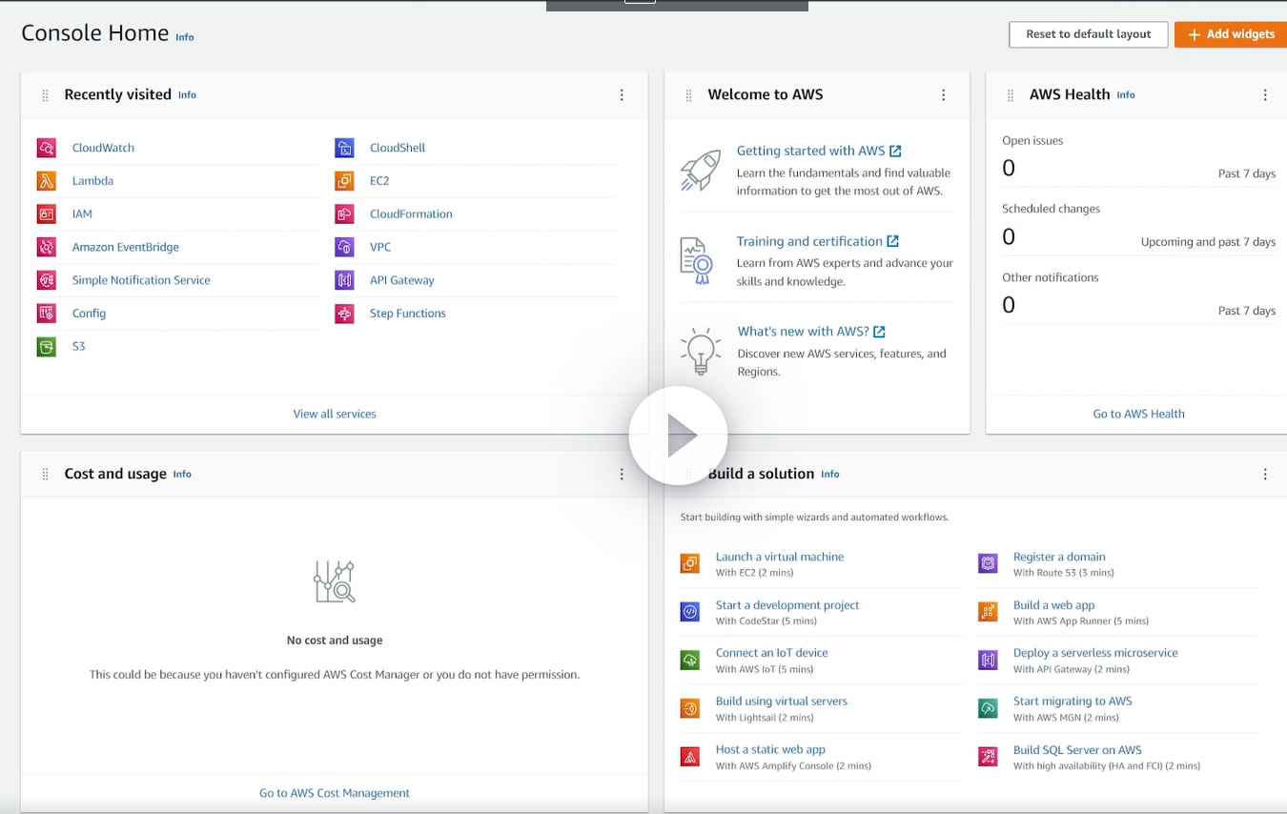1287x814 pixels.
Task: Click the Add widgets button
Action: (1231, 34)
